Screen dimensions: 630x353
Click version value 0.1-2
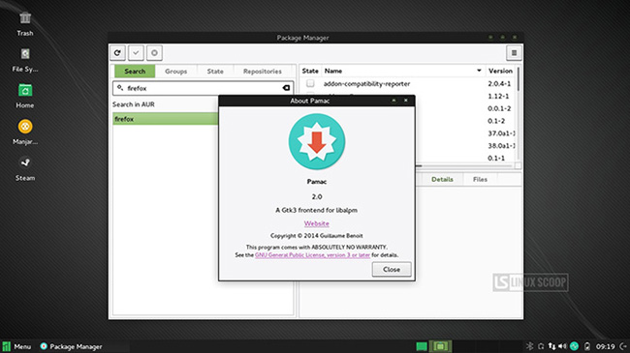pos(496,121)
